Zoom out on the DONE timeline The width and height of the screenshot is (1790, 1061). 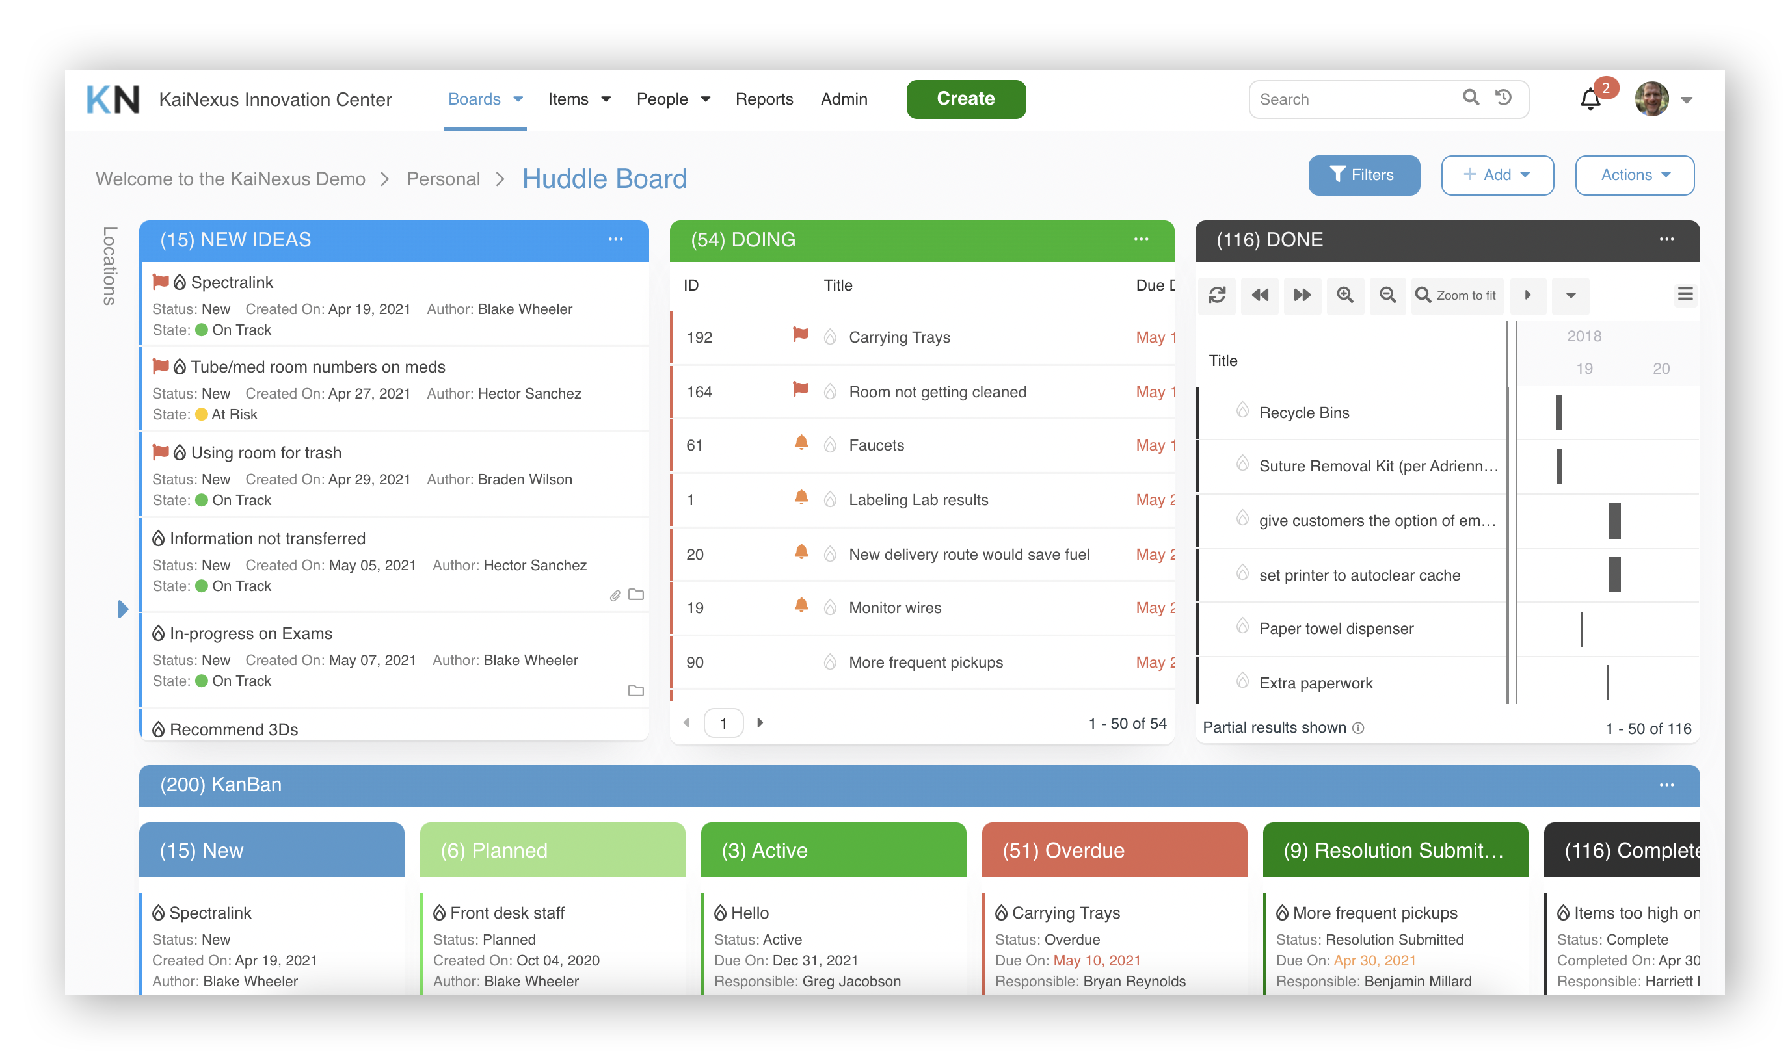pyautogui.click(x=1387, y=295)
